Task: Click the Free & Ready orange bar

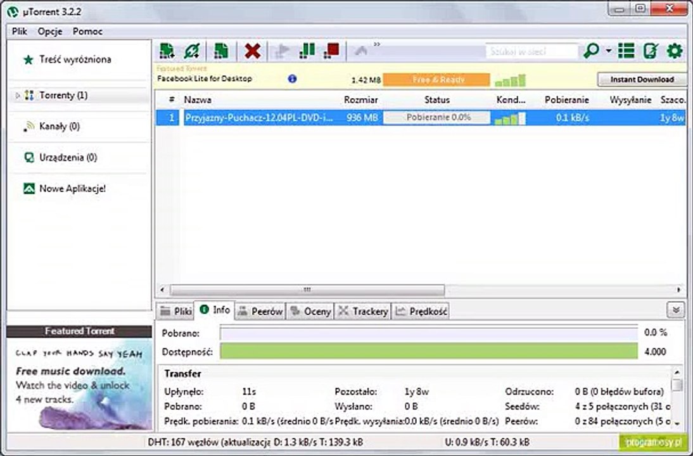Action: (436, 80)
